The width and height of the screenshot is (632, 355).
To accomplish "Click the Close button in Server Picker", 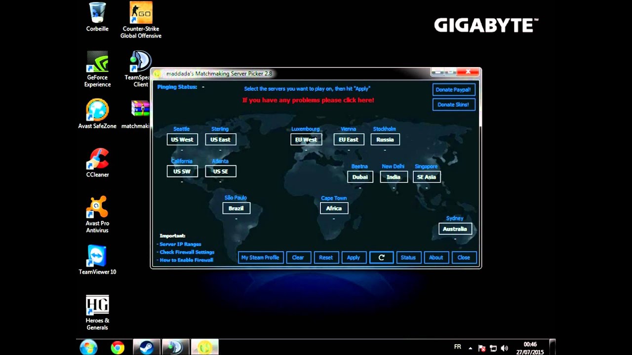I will click(464, 257).
